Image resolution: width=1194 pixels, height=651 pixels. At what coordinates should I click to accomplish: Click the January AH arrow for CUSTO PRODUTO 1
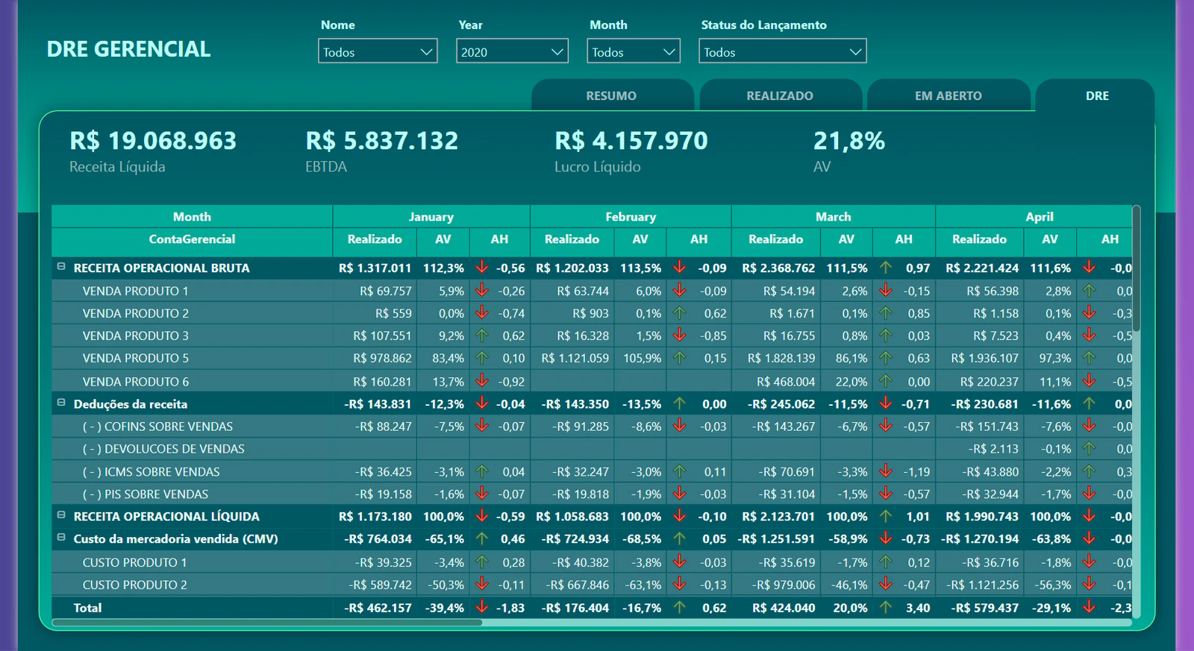[x=482, y=562]
